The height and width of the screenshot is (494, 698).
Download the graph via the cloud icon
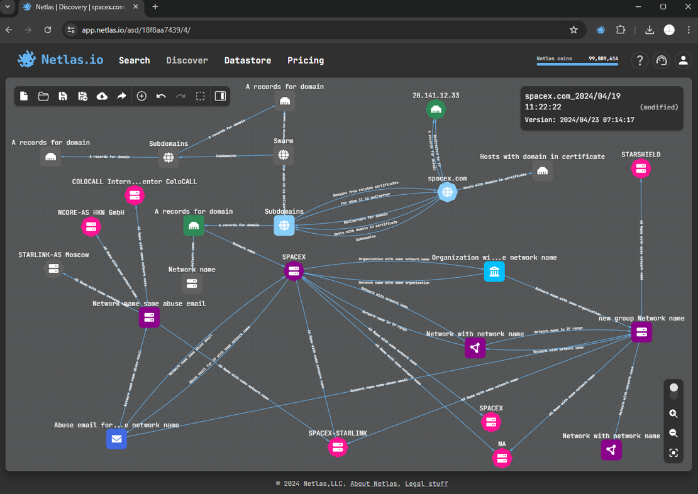[x=102, y=96]
